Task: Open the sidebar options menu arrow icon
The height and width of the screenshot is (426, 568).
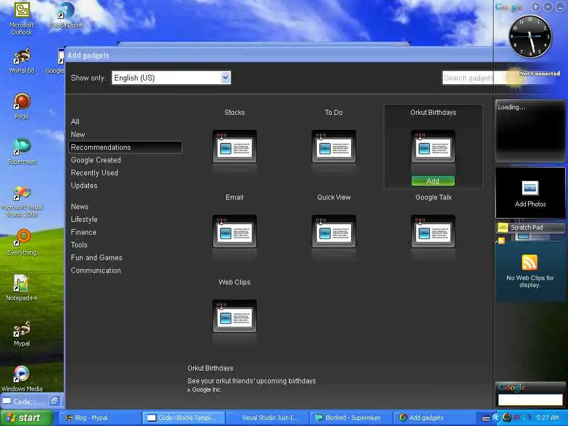Action: click(x=547, y=7)
